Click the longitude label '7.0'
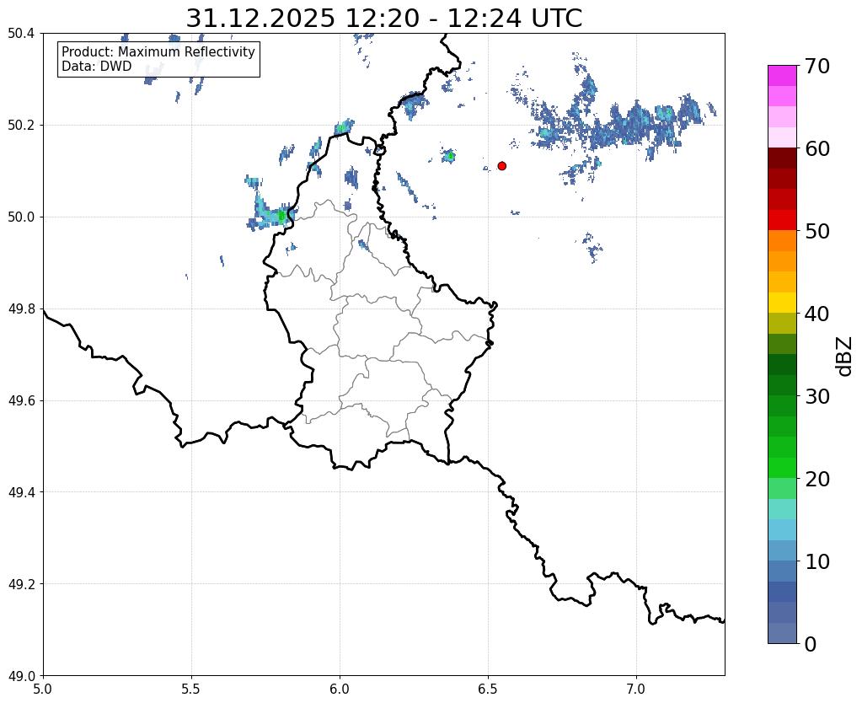Screen dimensions: 862x703 (636, 689)
